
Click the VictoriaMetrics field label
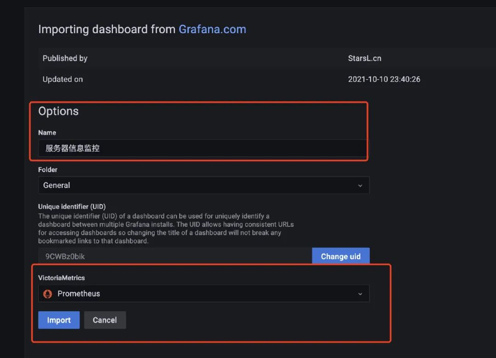[x=61, y=278]
